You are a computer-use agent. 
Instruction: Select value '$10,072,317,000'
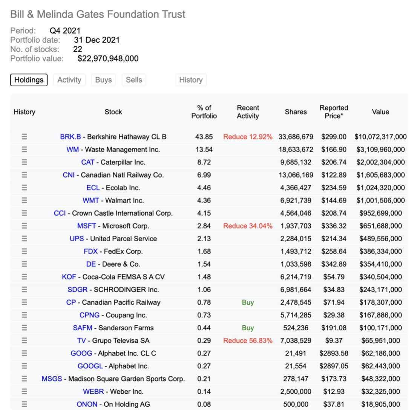[380, 136]
